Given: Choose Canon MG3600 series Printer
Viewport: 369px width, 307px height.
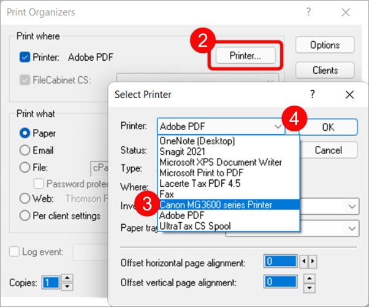Looking at the screenshot, I should [x=216, y=204].
